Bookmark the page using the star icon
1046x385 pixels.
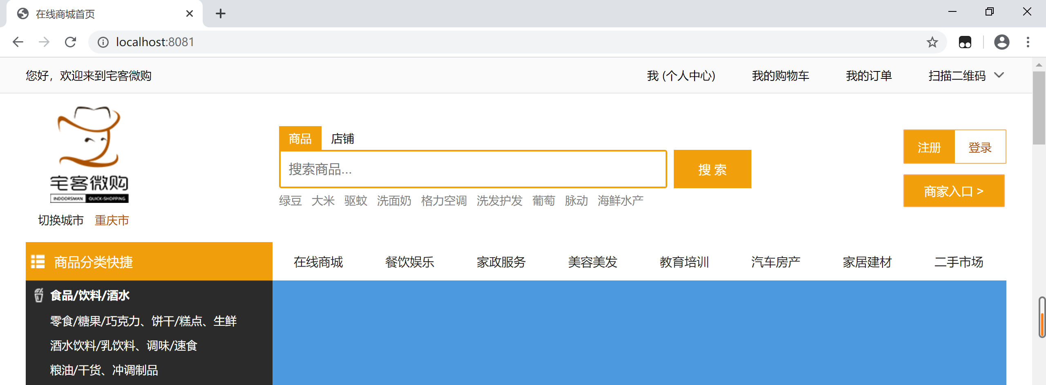tap(932, 42)
